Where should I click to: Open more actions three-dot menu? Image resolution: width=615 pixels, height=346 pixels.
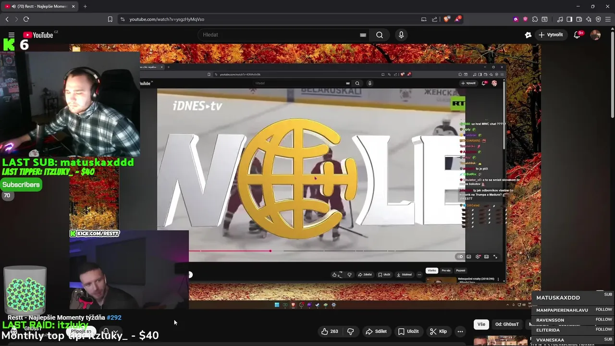pos(460,331)
